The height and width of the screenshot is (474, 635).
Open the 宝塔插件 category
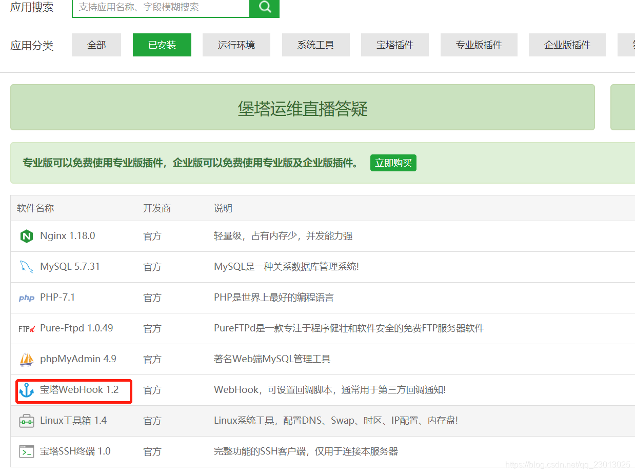(395, 45)
